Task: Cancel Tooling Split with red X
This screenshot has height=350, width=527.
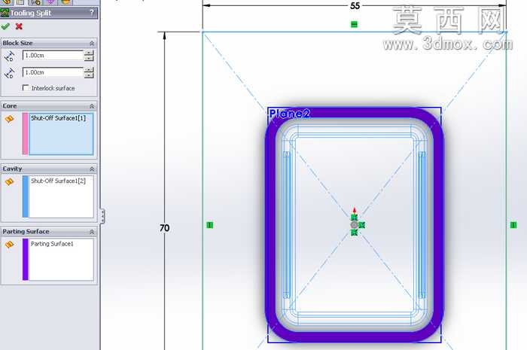Action: 19,26
